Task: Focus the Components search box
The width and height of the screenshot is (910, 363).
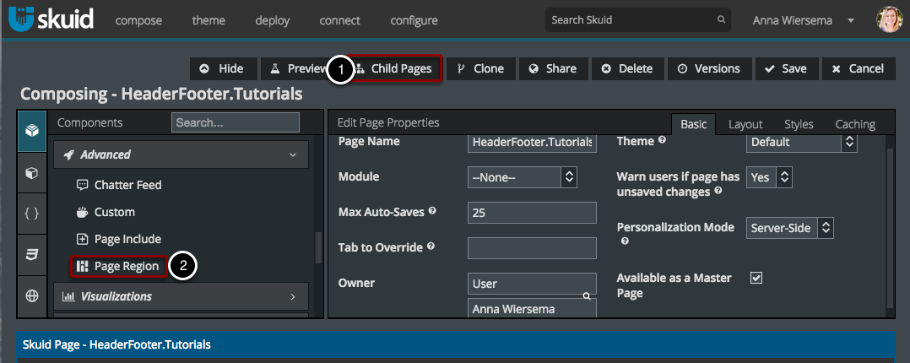Action: pos(235,122)
